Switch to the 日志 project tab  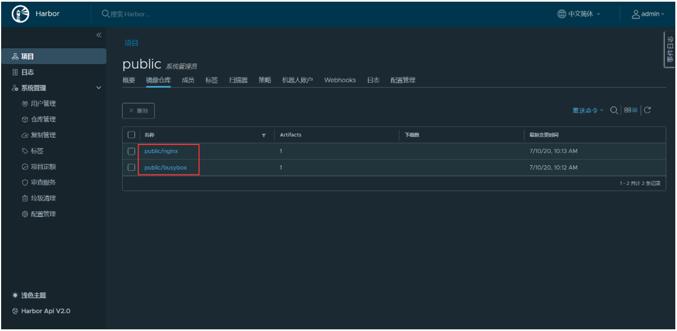pos(373,80)
